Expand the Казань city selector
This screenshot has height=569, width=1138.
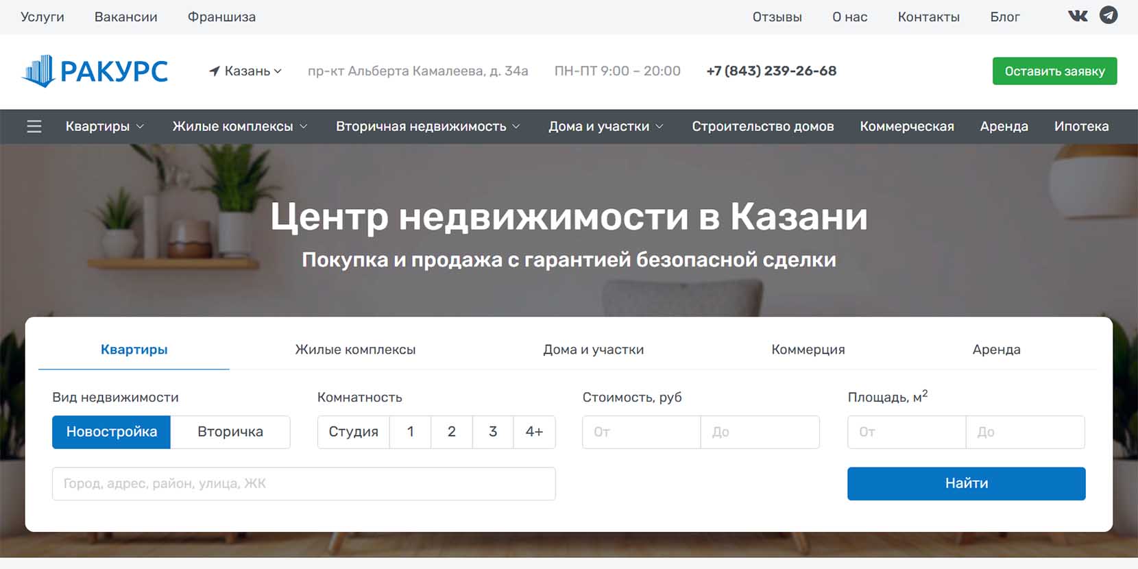tap(252, 71)
